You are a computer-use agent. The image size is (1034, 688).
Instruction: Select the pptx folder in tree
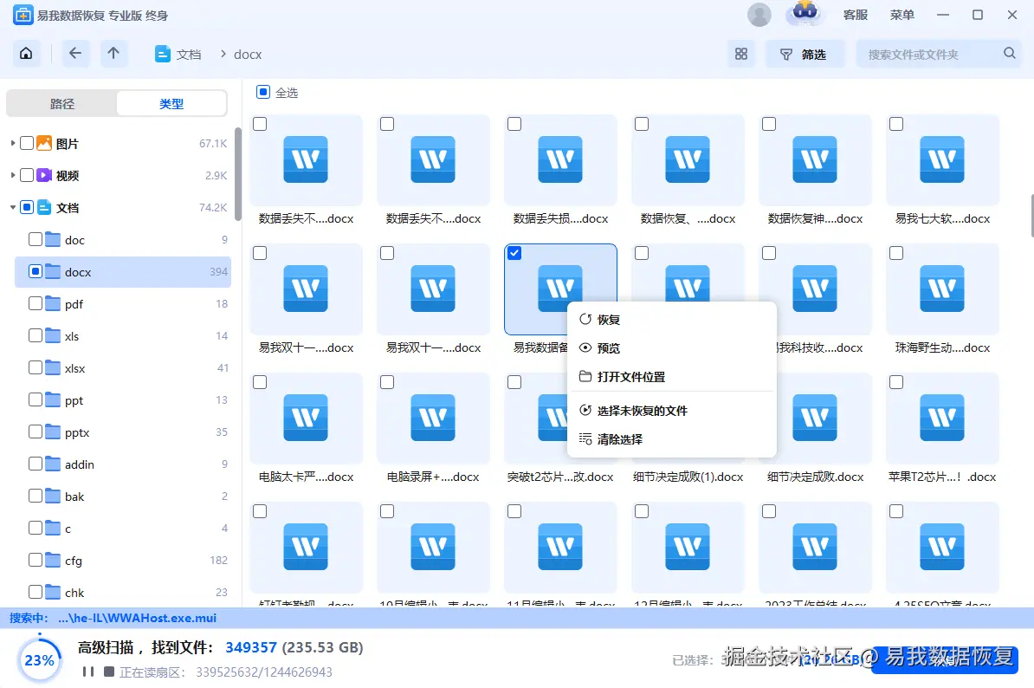tap(123, 432)
